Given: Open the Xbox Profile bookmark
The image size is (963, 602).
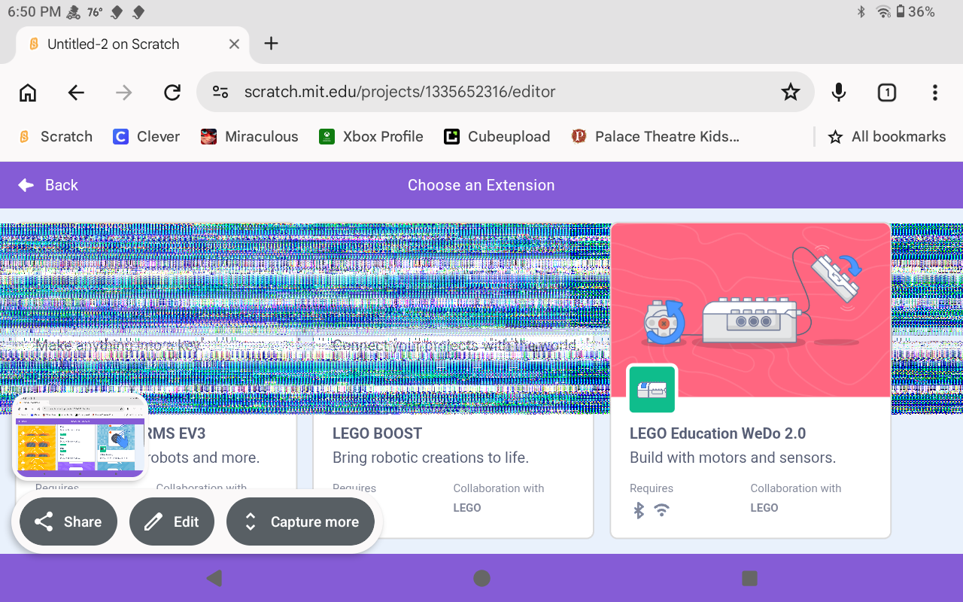Looking at the screenshot, I should 371,136.
